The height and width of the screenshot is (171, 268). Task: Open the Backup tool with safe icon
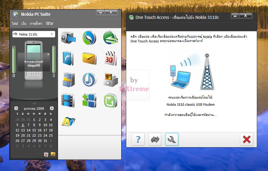[68, 38]
